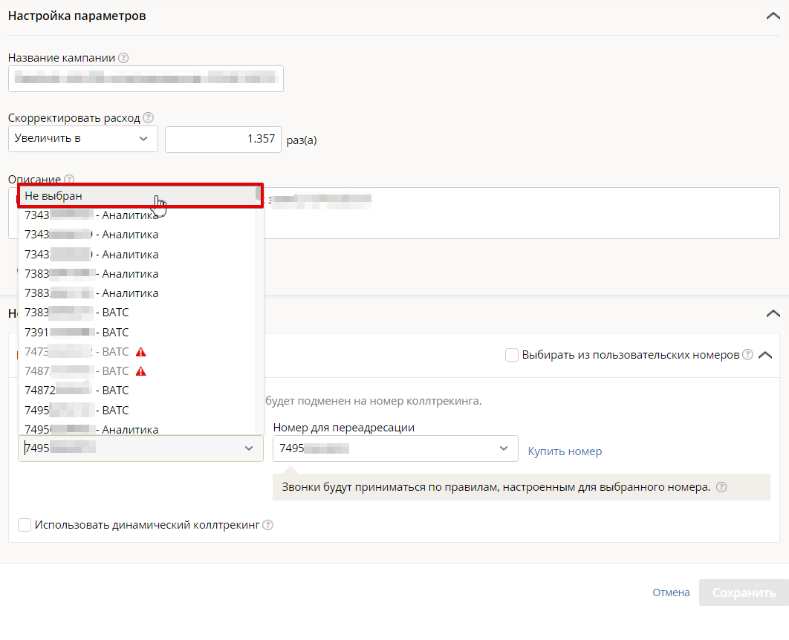Open the Увеличить в dropdown
789x640 pixels.
pos(83,138)
